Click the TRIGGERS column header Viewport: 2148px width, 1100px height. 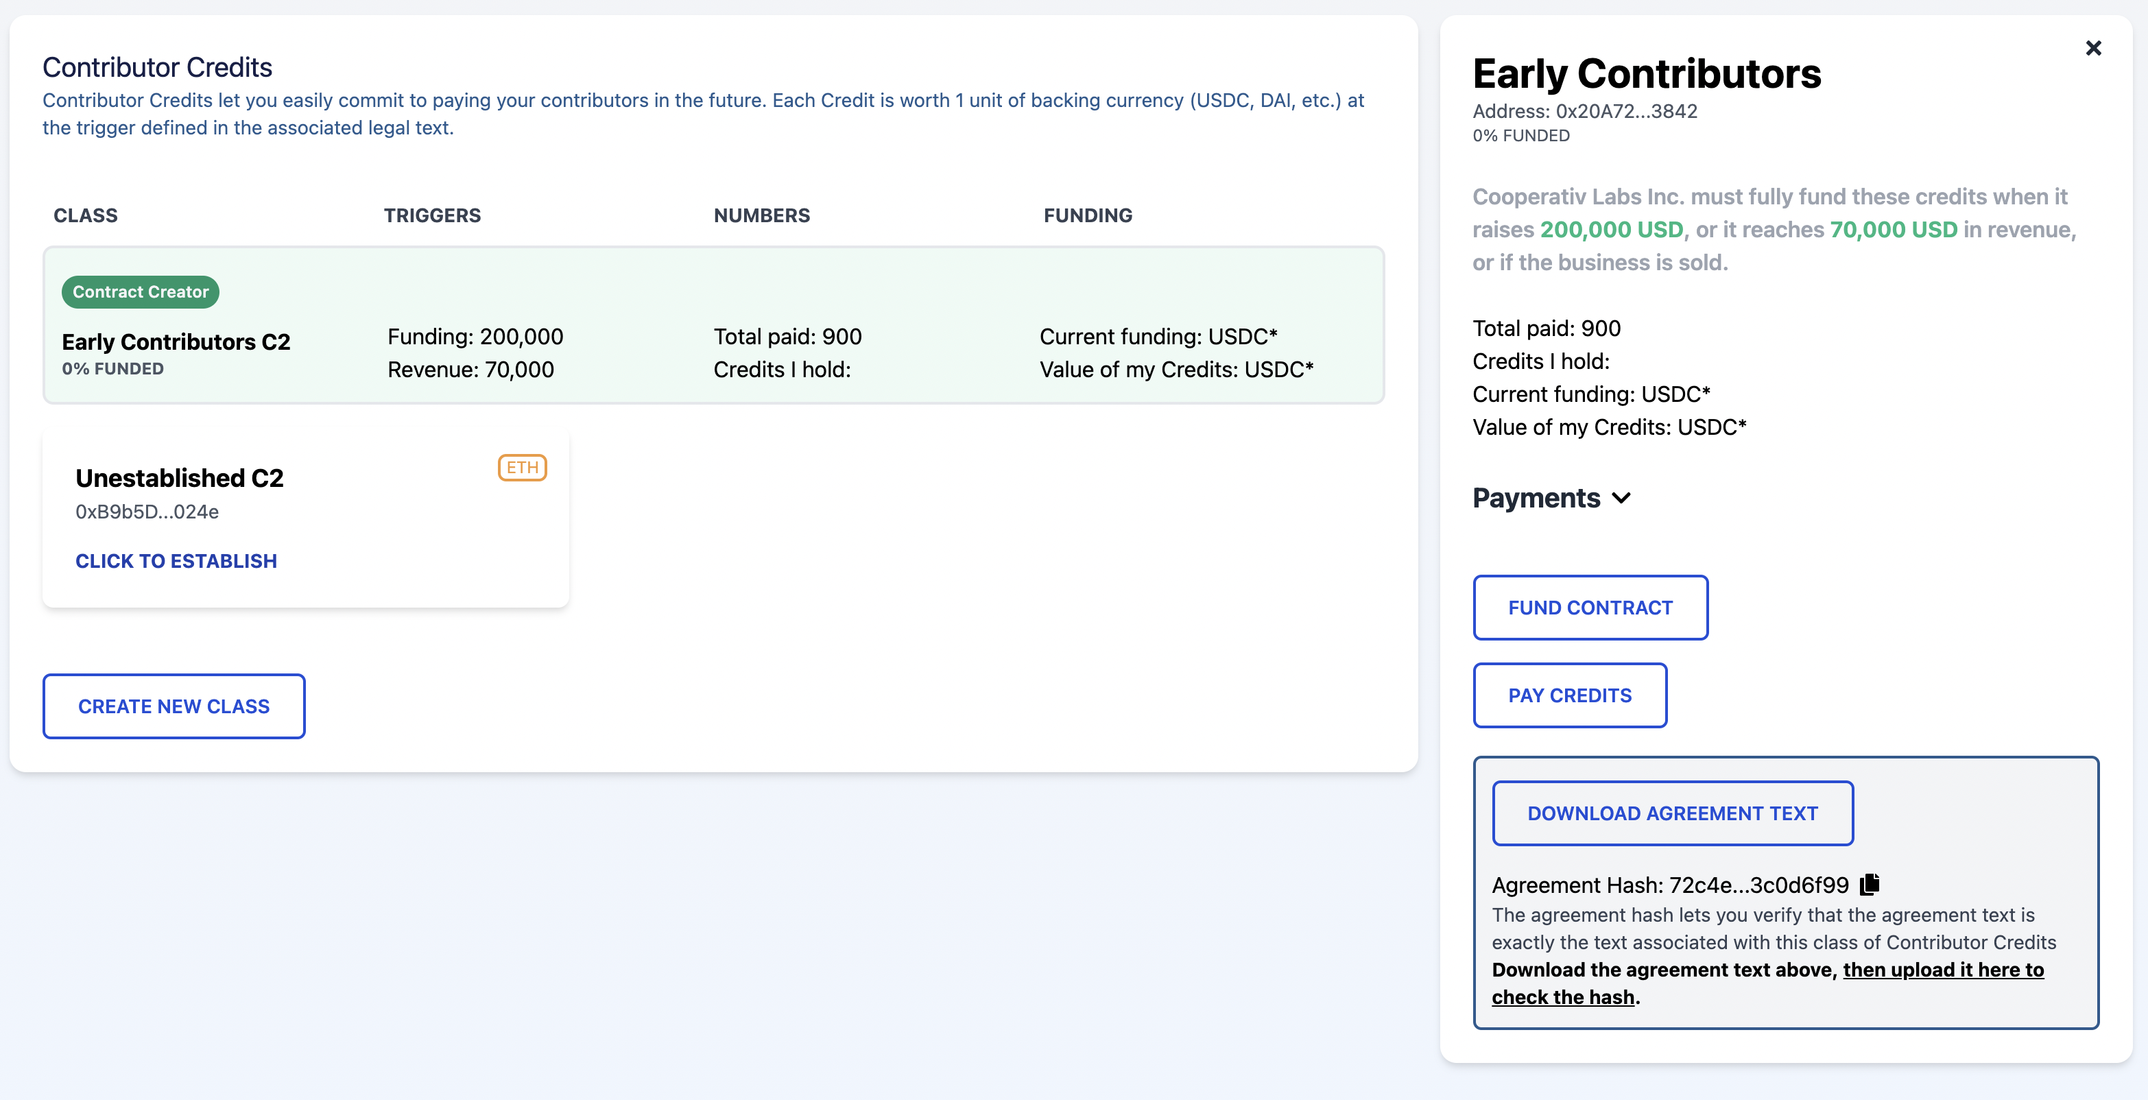(x=432, y=215)
